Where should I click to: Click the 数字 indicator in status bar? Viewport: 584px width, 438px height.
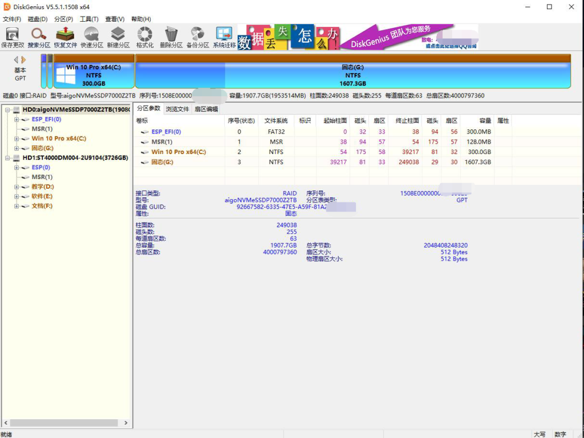click(x=560, y=434)
